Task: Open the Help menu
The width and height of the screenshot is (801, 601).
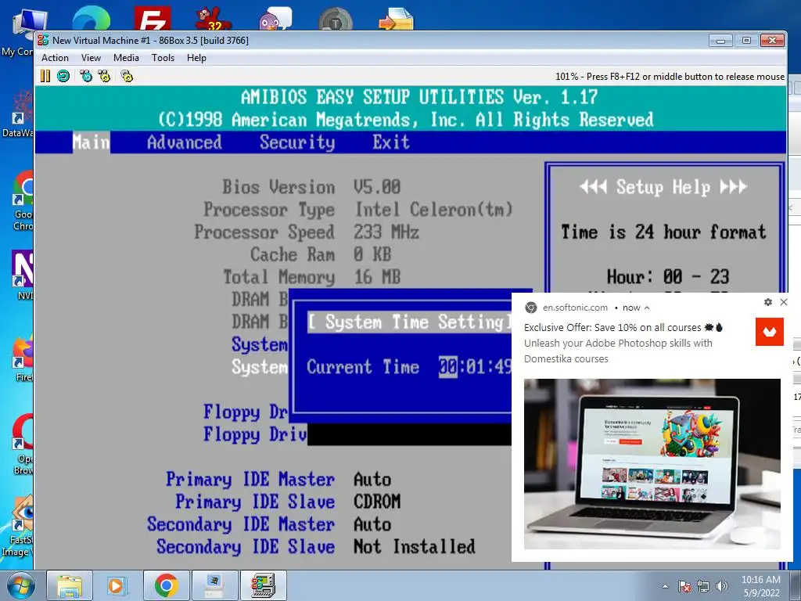Action: (x=196, y=58)
